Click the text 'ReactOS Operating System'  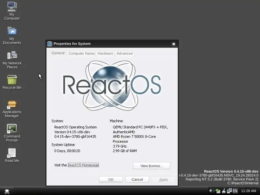click(x=75, y=127)
